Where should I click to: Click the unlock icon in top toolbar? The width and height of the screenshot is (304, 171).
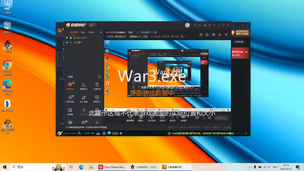coord(207,35)
